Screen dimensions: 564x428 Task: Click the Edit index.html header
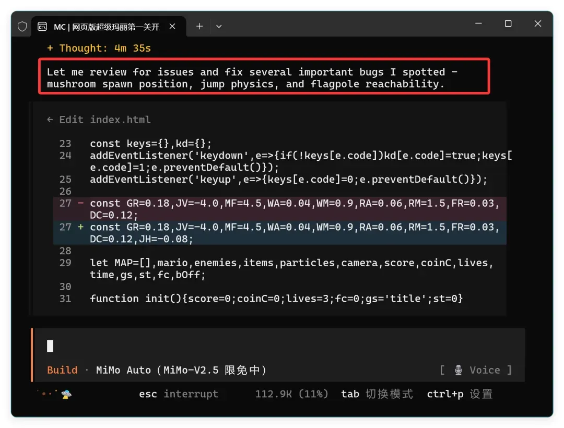coord(104,120)
